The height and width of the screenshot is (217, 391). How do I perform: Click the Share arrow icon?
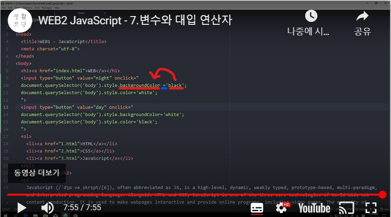point(362,16)
